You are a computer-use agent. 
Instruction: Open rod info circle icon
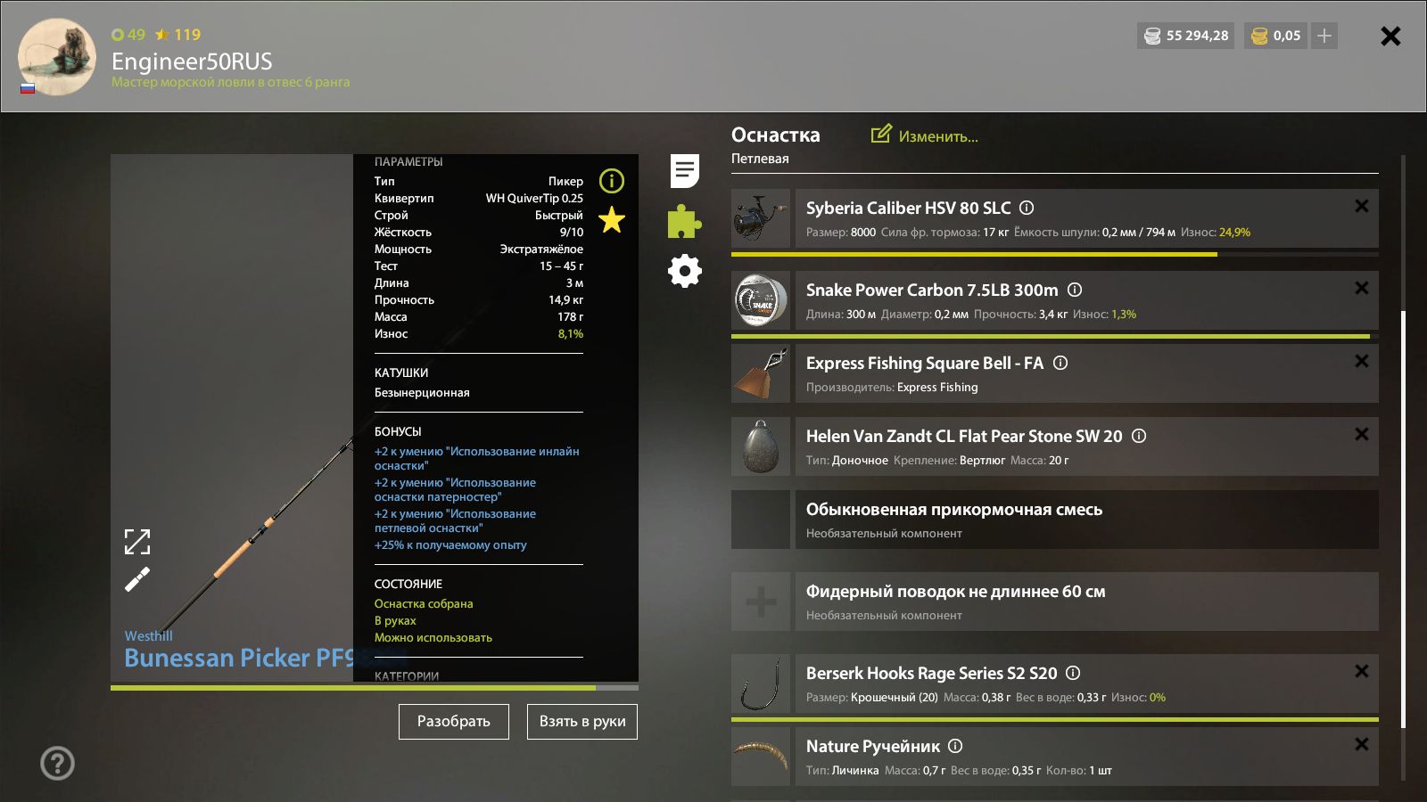612,181
